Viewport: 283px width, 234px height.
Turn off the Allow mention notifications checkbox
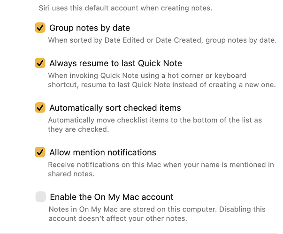40,152
